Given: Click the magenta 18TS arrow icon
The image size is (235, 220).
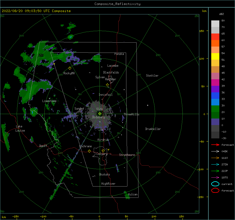Looking at the screenshot, I should coord(215,178).
